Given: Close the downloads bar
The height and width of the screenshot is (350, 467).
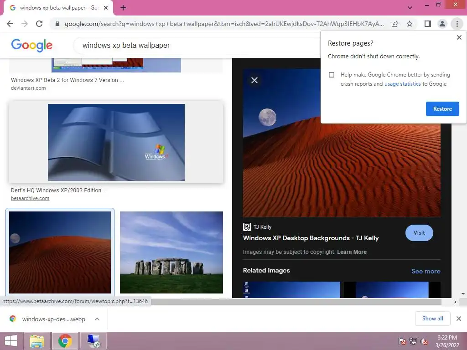Looking at the screenshot, I should point(459,319).
